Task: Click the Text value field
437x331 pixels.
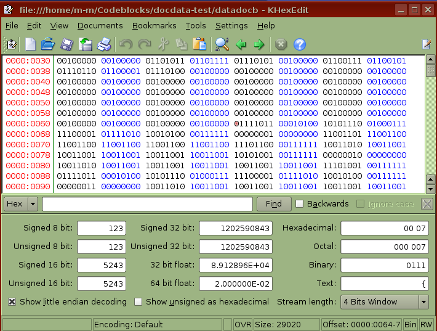Action: pos(385,284)
